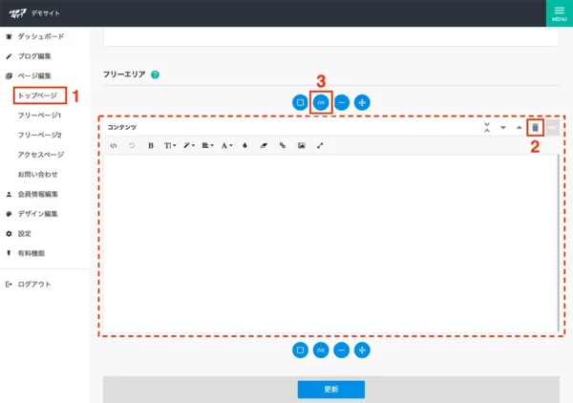Click the eraser icon to clear formatting
Image resolution: width=573 pixels, height=403 pixels.
point(264,146)
